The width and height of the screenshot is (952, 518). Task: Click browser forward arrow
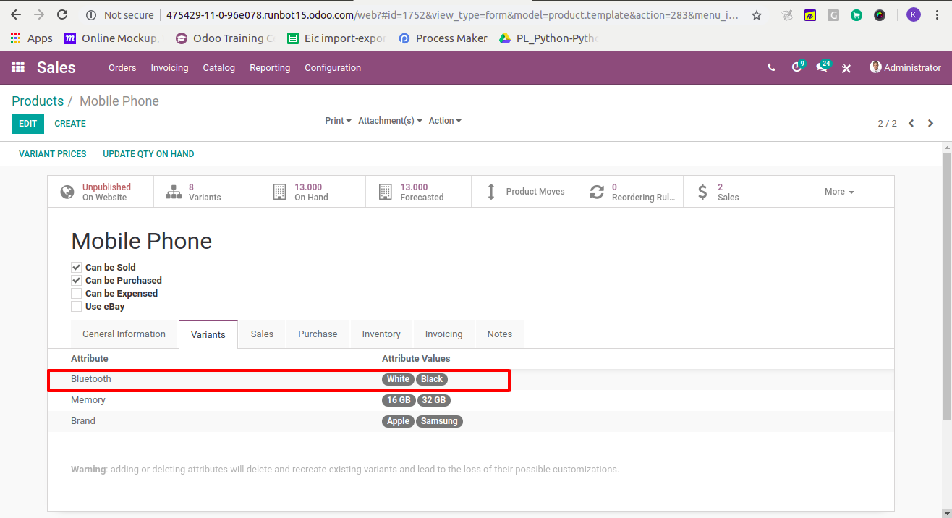click(x=39, y=14)
